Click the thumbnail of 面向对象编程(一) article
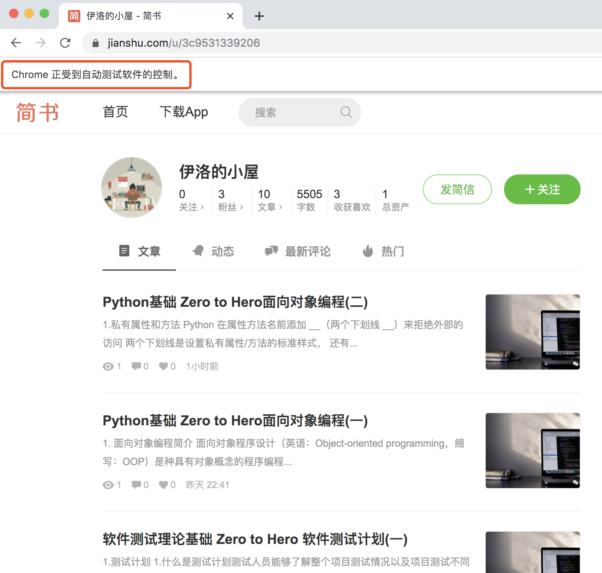Viewport: 602px width, 573px height. (533, 451)
